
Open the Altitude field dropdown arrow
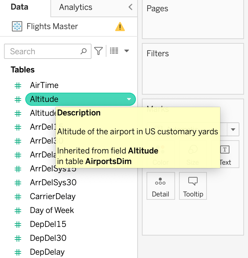[x=129, y=99]
